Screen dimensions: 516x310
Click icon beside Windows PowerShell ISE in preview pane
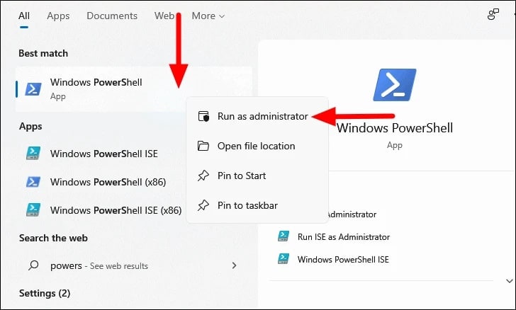(284, 259)
